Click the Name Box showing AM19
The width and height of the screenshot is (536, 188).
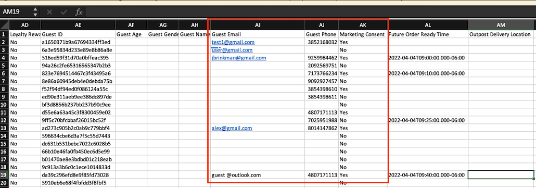pos(16,12)
